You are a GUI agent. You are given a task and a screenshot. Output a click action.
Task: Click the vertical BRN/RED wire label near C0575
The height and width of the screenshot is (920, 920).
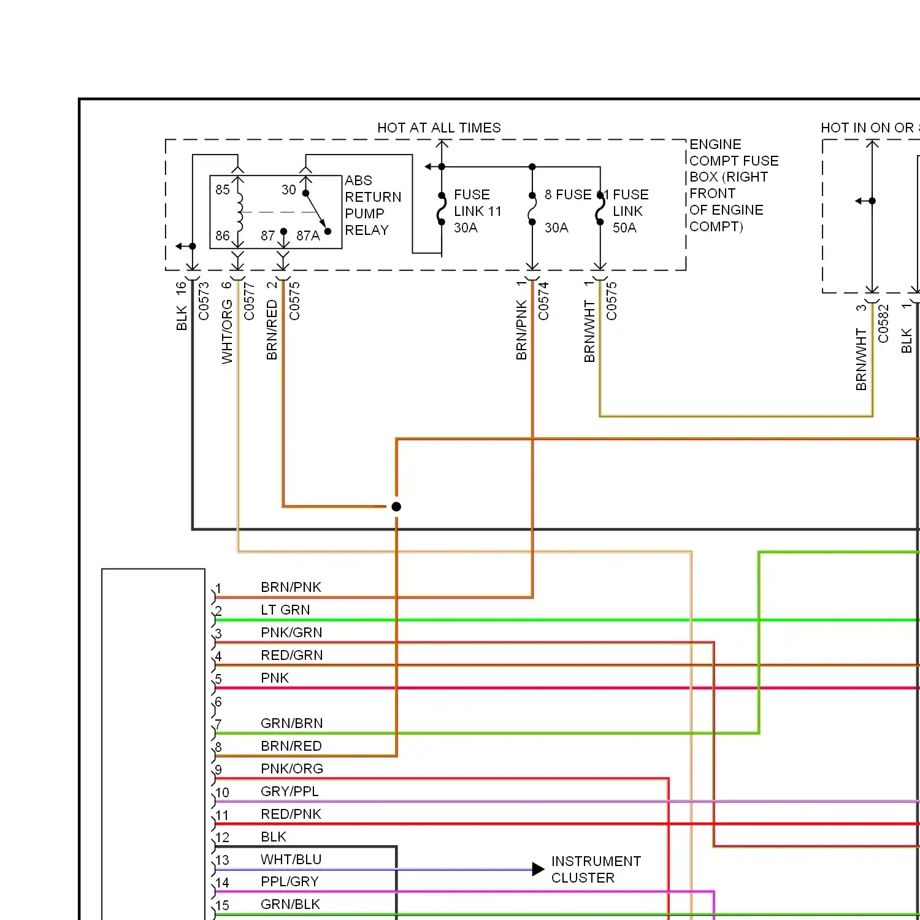point(272,329)
